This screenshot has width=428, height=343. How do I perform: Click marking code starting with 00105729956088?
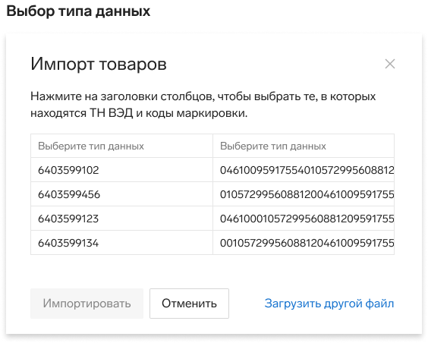click(304, 243)
